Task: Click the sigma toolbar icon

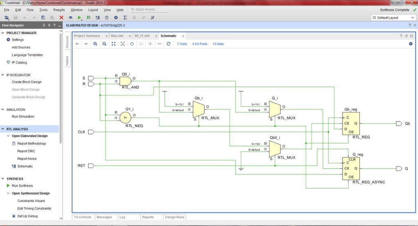Action: (125, 18)
